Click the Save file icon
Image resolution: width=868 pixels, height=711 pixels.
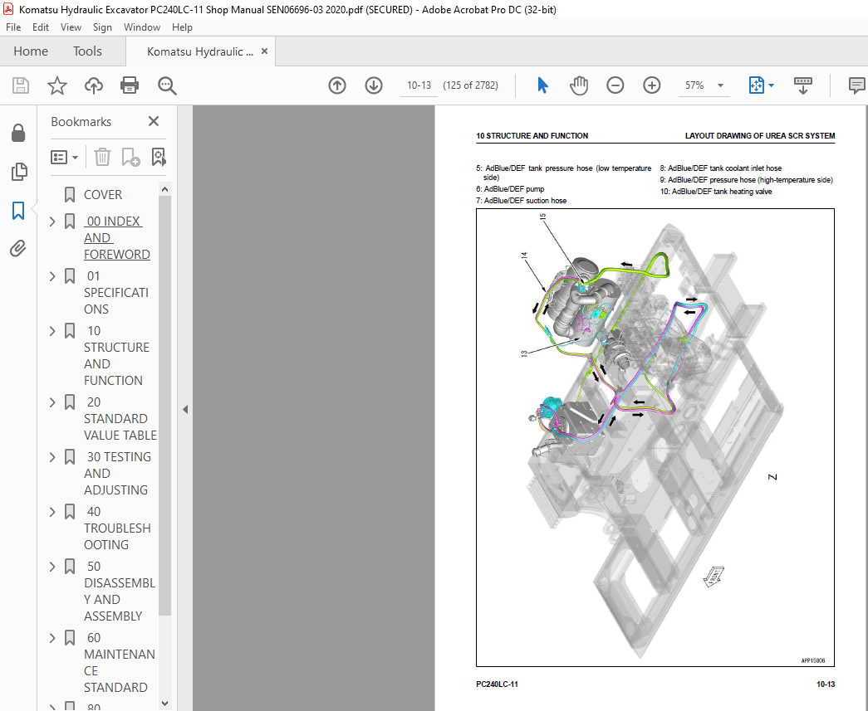point(21,85)
